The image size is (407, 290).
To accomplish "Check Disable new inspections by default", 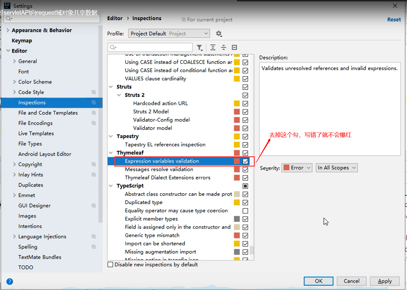I will [x=110, y=264].
